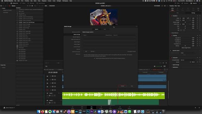Image resolution: width=202 pixels, height=114 pixels.
Task: Disable the Cropping section toggle
Action: [171, 35]
